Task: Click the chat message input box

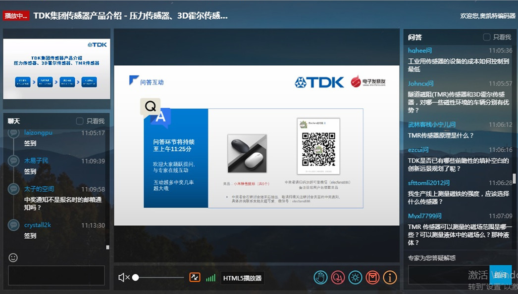Action: [56, 275]
